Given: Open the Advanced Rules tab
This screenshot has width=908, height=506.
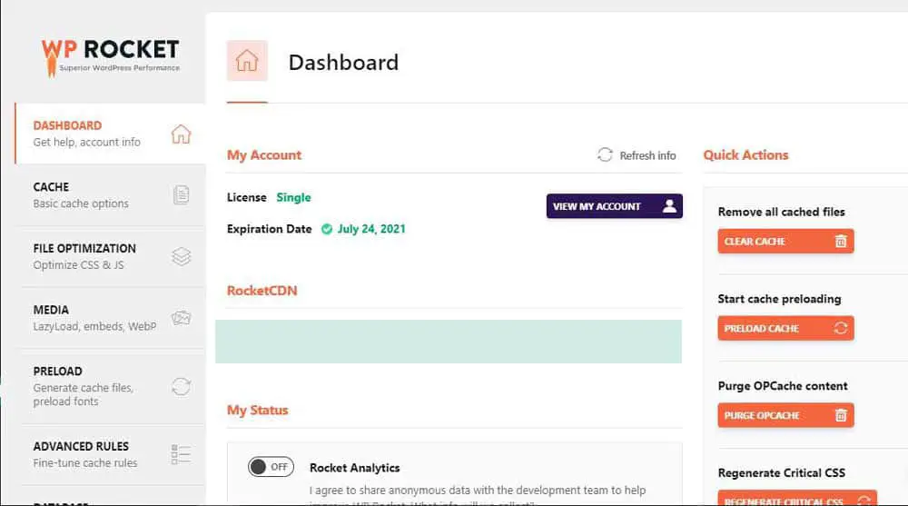Looking at the screenshot, I should (111, 454).
